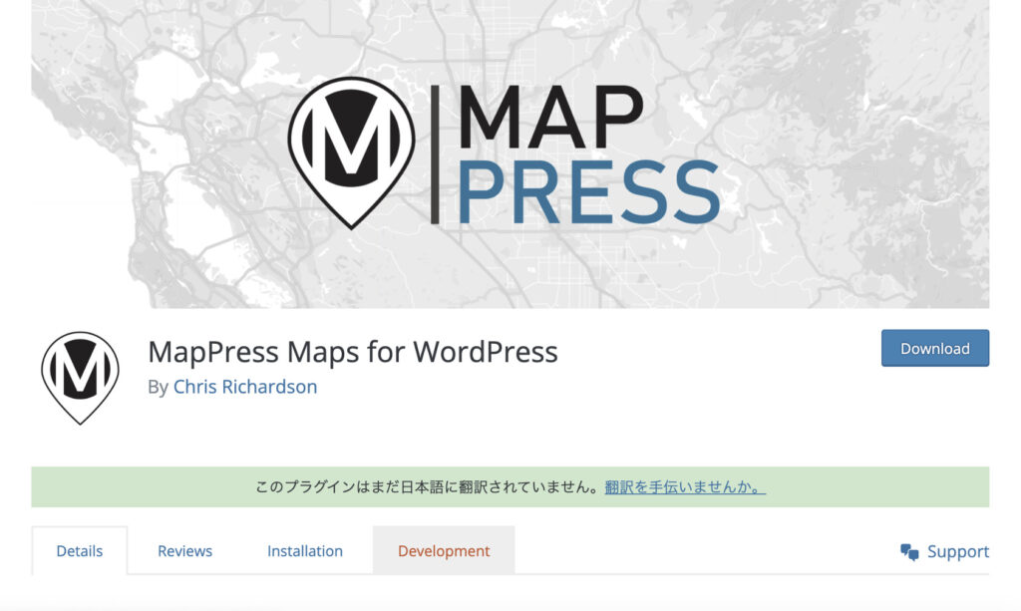This screenshot has height=611, width=1021.
Task: Open the Development tab
Action: [444, 551]
